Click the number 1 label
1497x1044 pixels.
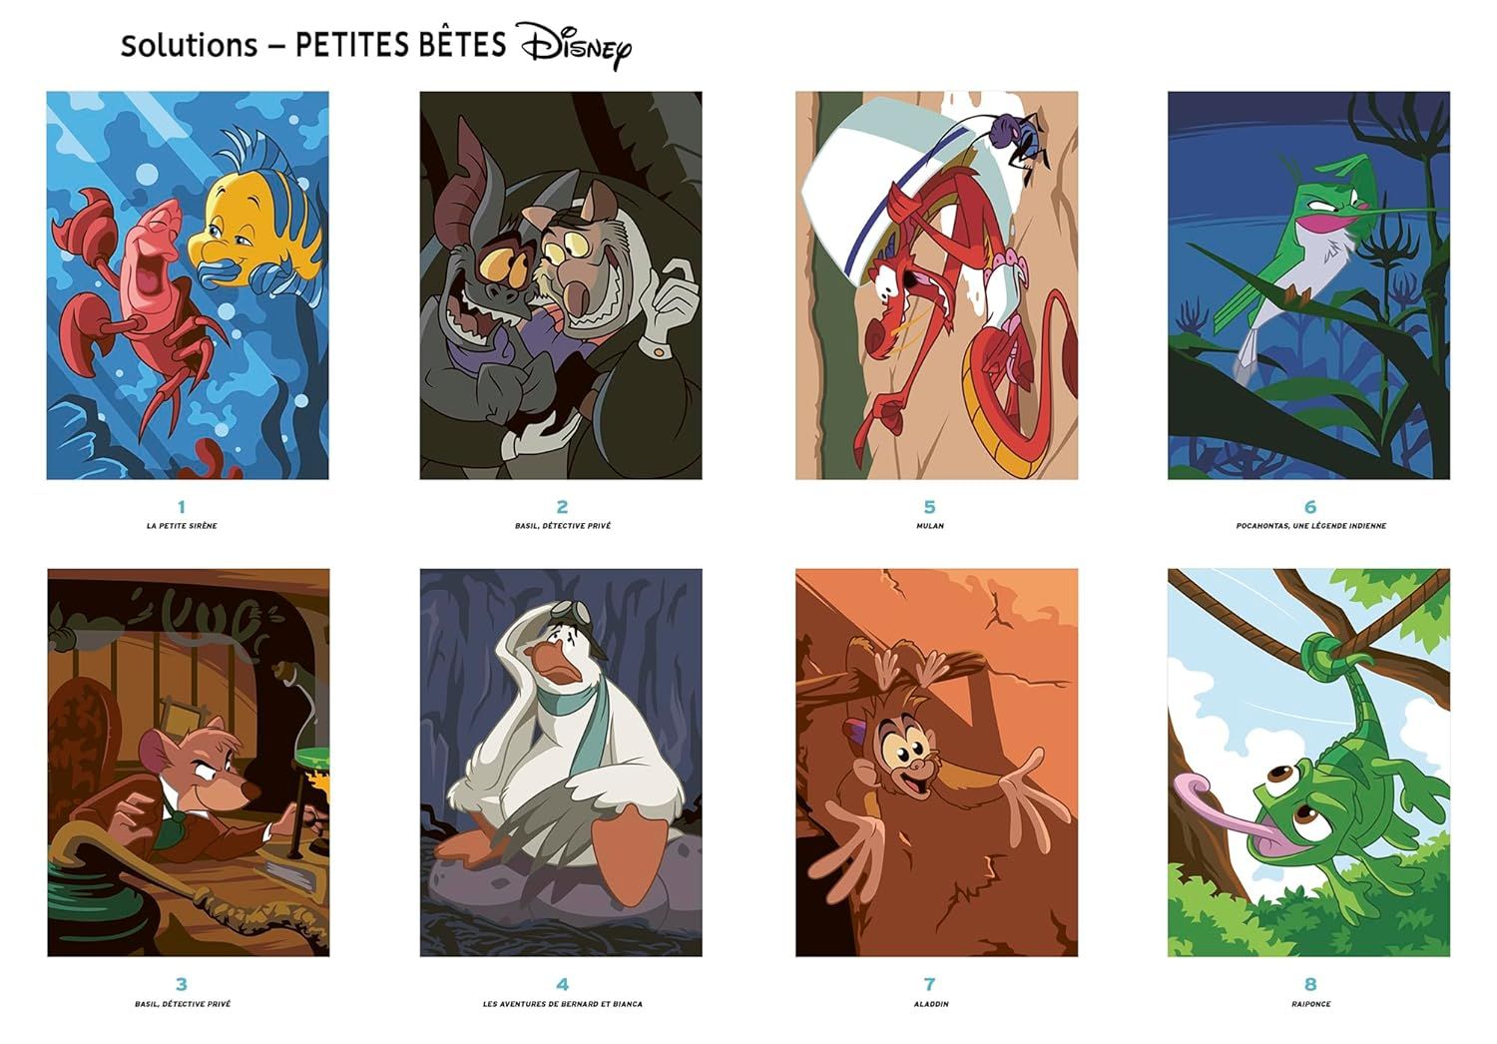(182, 507)
